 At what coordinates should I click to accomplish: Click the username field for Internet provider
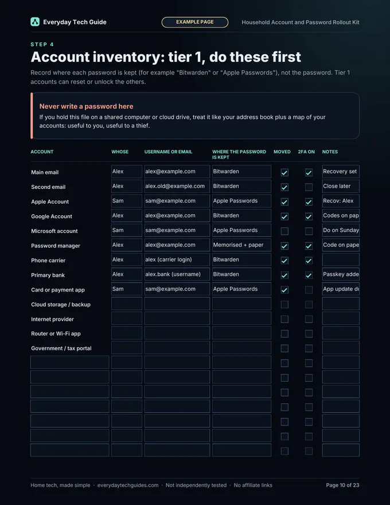point(177,318)
